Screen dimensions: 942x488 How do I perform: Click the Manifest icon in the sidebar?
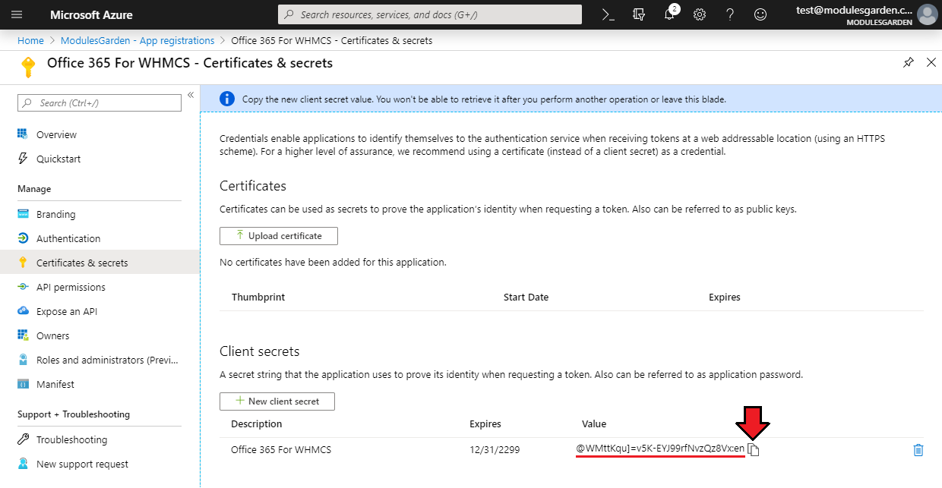[23, 384]
